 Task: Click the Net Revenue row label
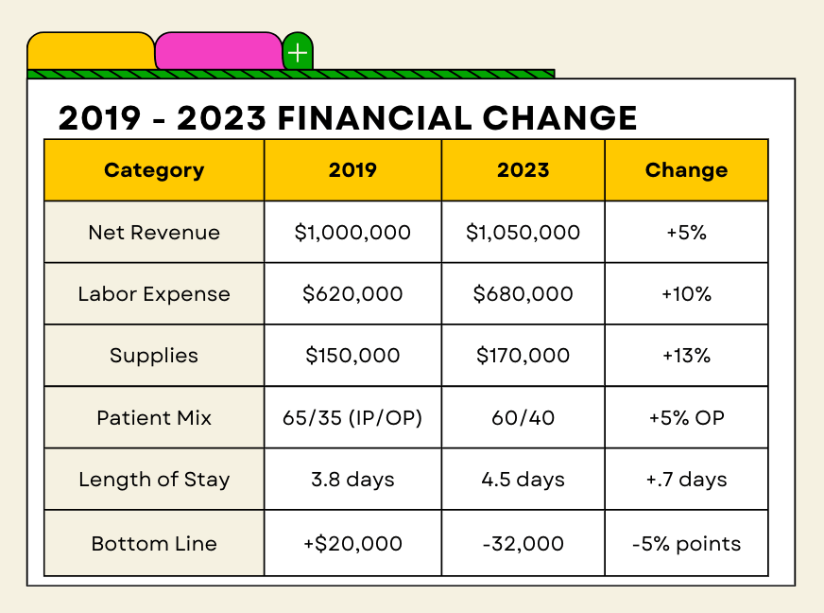click(154, 232)
